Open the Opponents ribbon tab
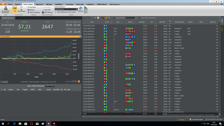This screenshot has height=126, width=224. (39, 4)
